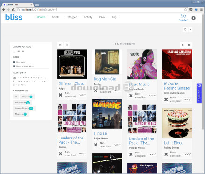Open the Untagged tab
The image size is (205, 174).
(x=72, y=17)
